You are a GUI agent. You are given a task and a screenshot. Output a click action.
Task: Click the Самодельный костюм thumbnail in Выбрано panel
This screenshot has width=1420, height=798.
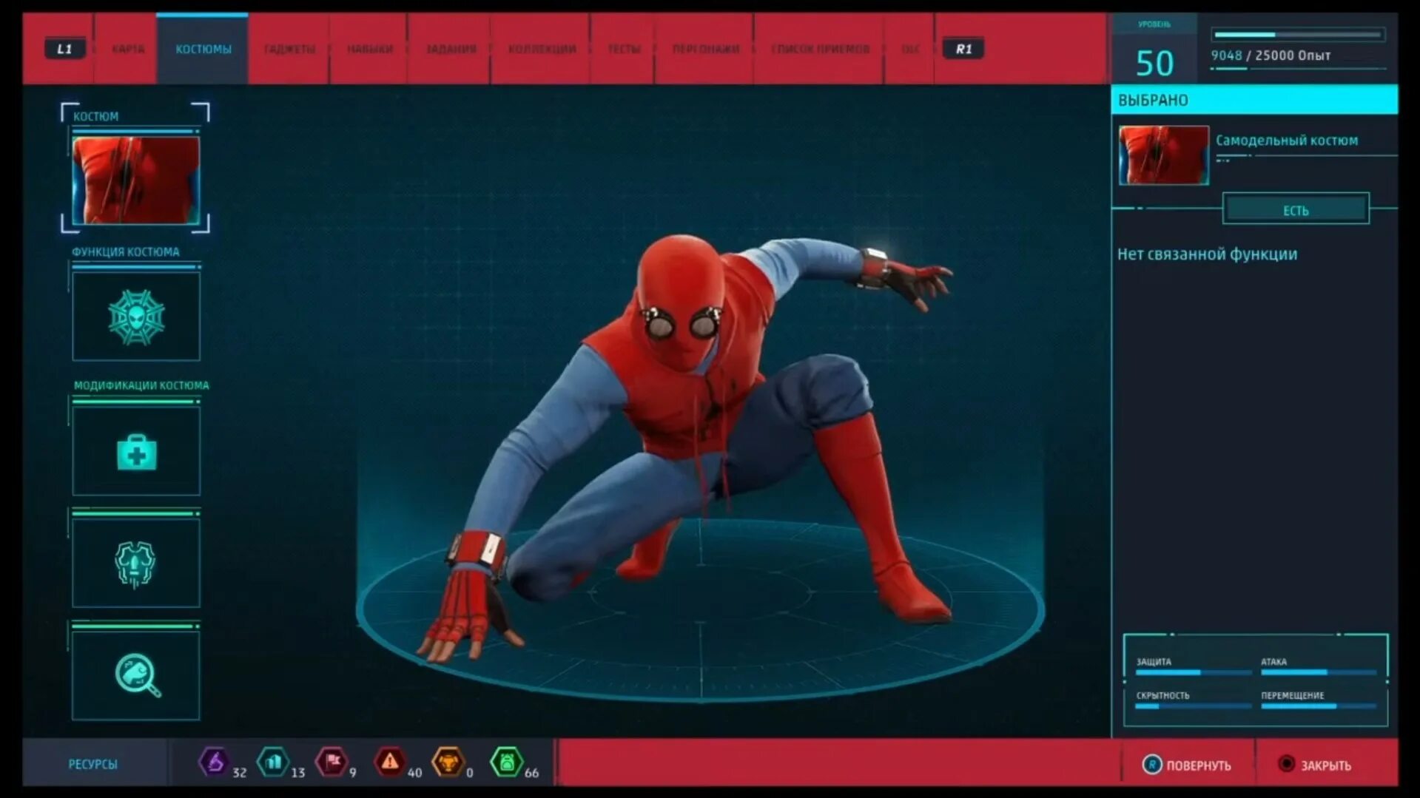[x=1163, y=155]
